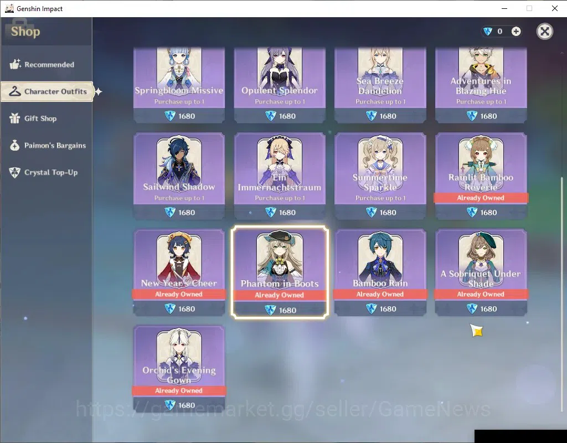
Task: Click the 1680 price under Bamboo Rain
Action: coord(388,309)
